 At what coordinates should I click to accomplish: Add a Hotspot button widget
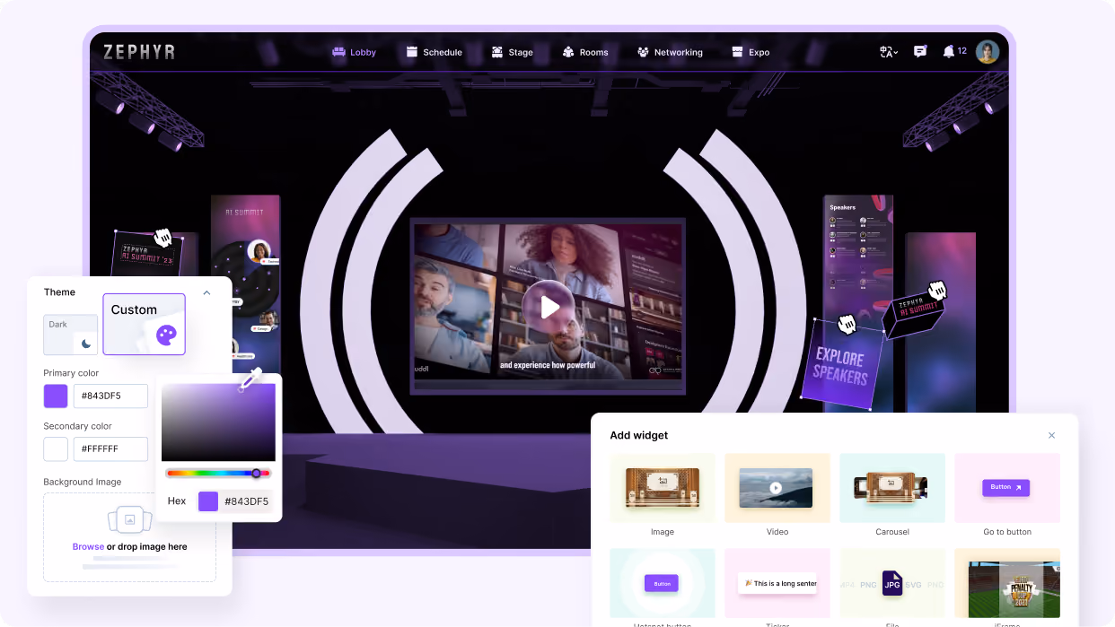[663, 583]
